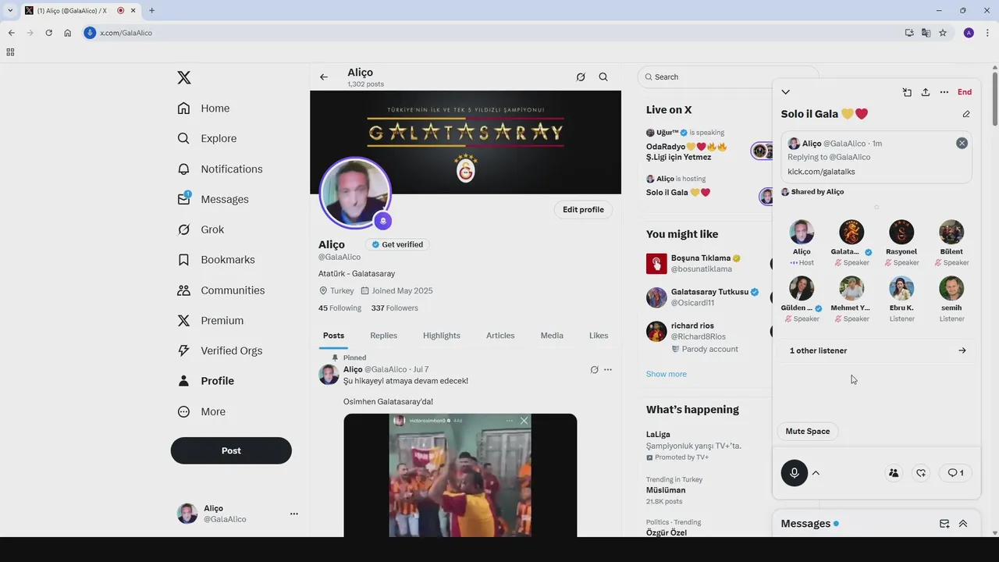
Task: Collapse the Space panel with chevron
Action: pyautogui.click(x=785, y=92)
